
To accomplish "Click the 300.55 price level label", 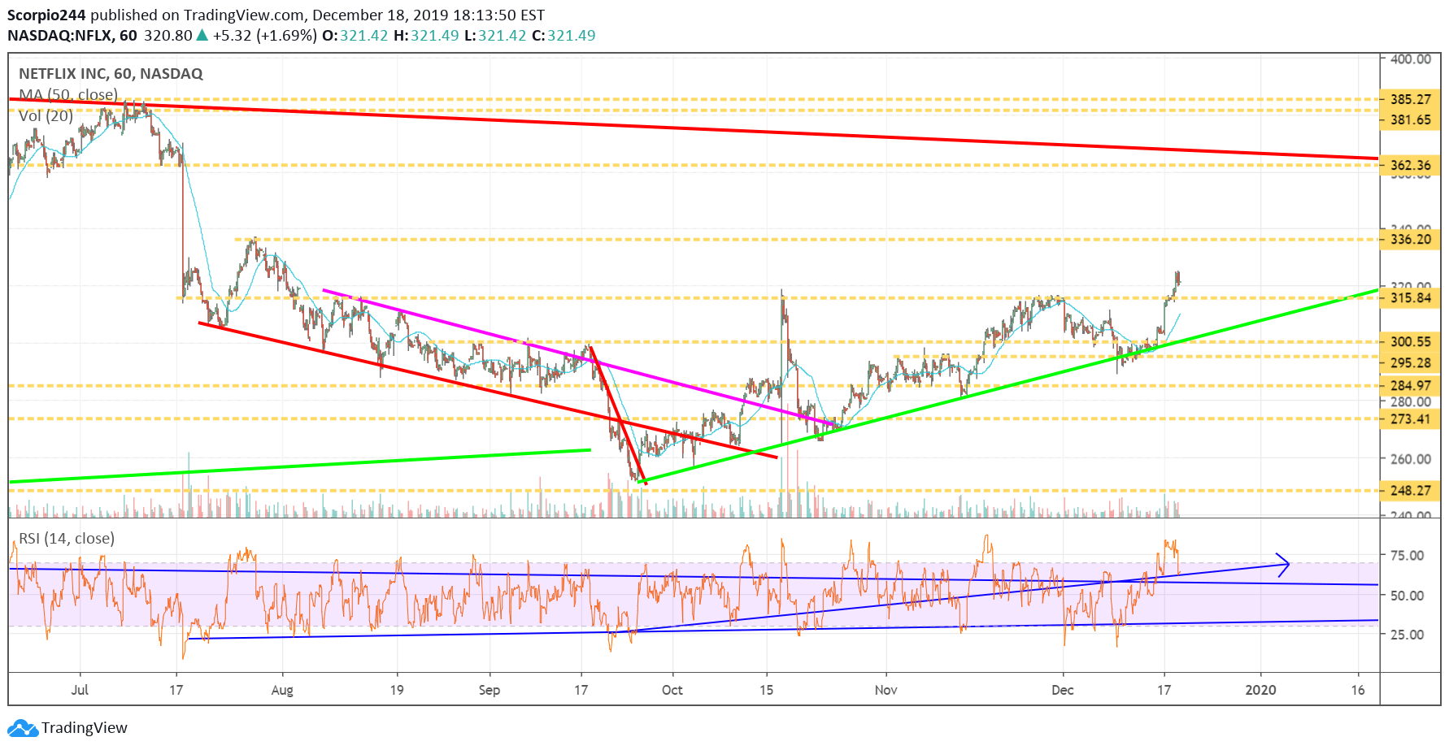I will coord(1410,341).
